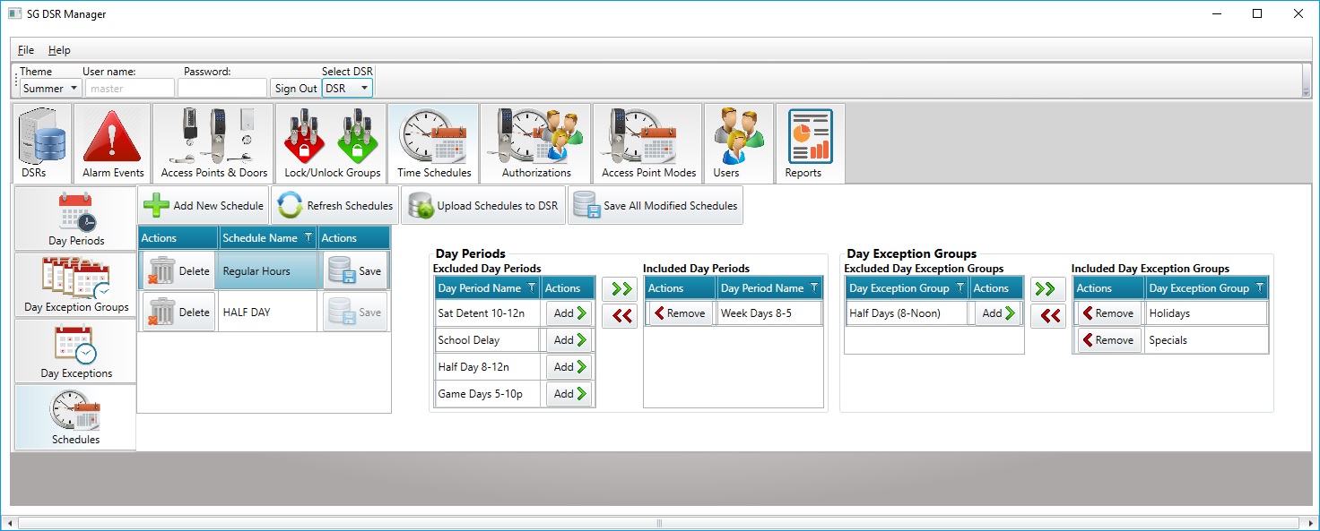1320x531 pixels.
Task: Open Reports module
Action: tap(810, 143)
